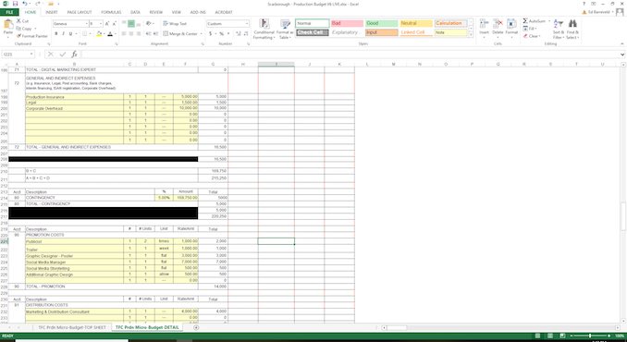Expand the Name Box dropdown

31,55
